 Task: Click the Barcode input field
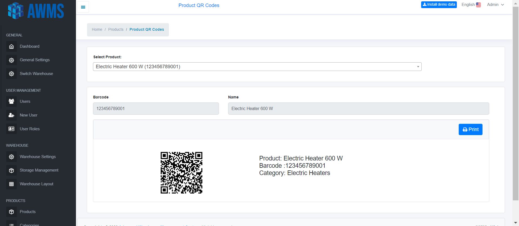(156, 108)
